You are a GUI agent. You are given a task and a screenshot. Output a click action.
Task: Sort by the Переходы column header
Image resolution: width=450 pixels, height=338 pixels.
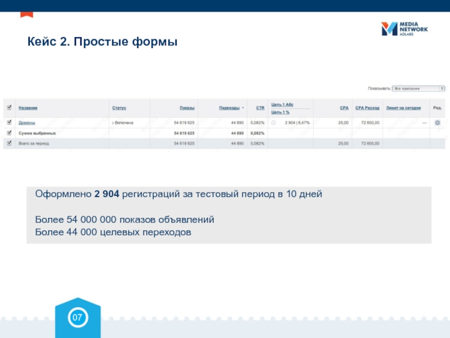[x=229, y=108]
